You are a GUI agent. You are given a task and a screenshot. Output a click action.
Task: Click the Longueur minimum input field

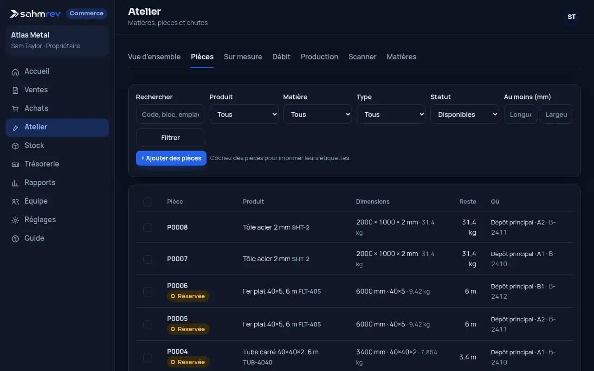[521, 115]
